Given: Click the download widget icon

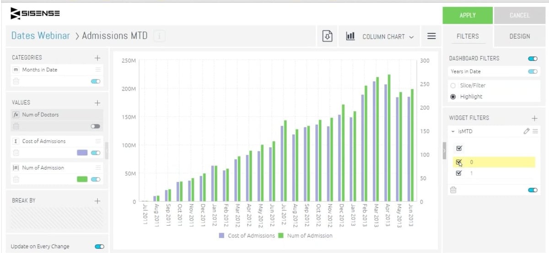Looking at the screenshot, I should [327, 36].
